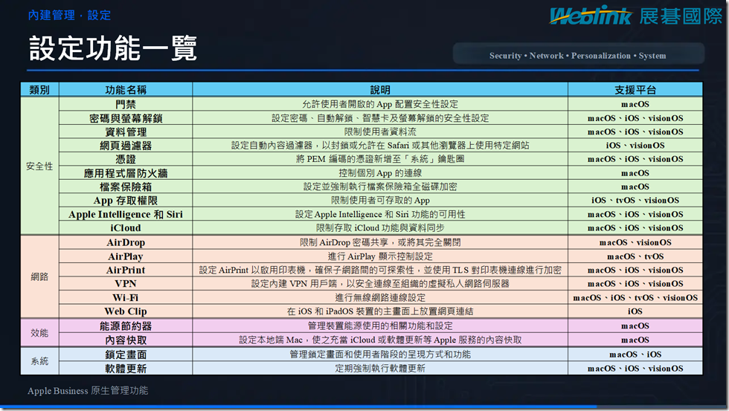The image size is (729, 411).
Task: Click the 進行 AirPlay 顯示控制設定 description
Action: [380, 256]
